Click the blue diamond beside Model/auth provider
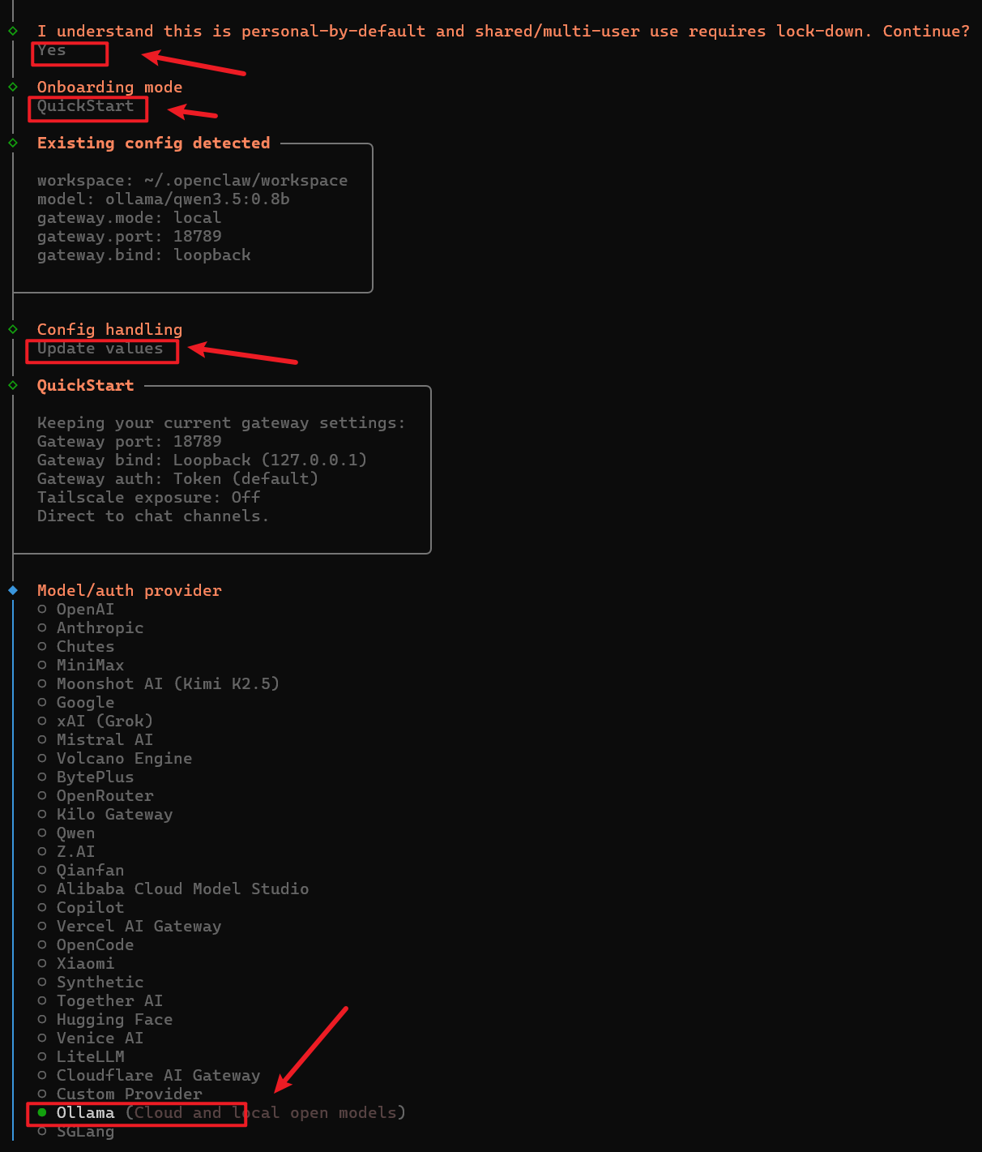 13,590
